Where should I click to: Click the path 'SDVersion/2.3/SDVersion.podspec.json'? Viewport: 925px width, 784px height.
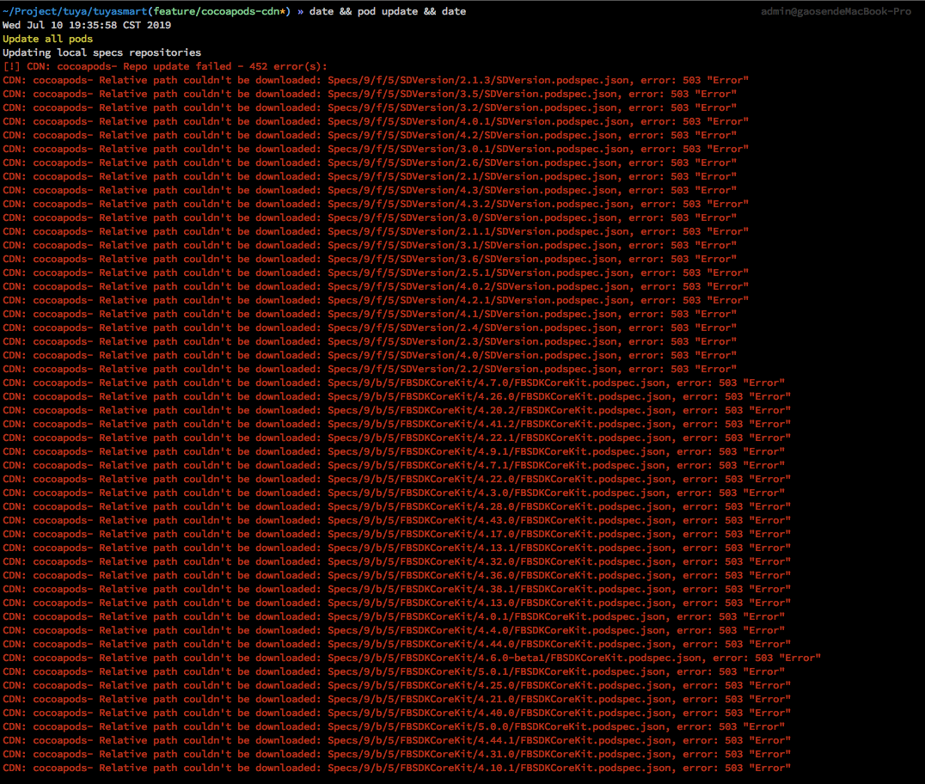(x=509, y=341)
